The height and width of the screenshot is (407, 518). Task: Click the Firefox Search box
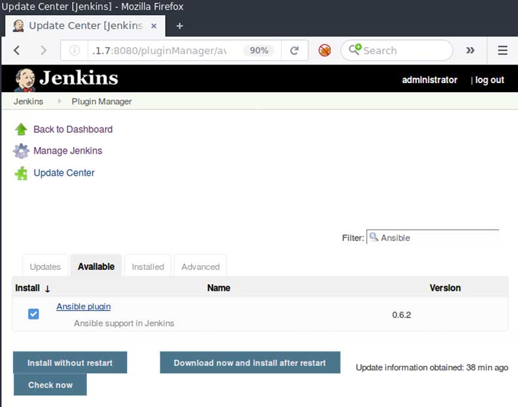[x=397, y=50]
